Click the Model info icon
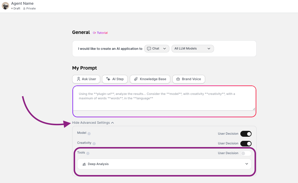The width and height of the screenshot is (298, 183). point(89,134)
